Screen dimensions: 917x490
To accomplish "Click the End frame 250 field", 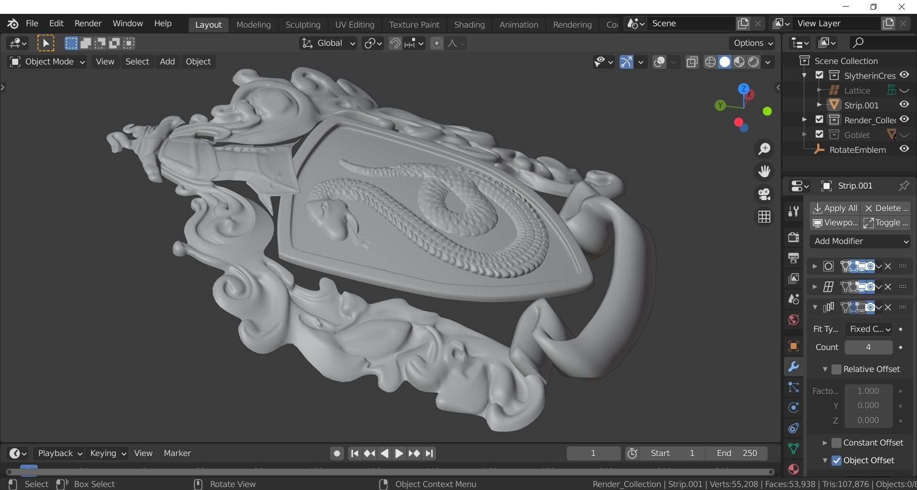I will [x=736, y=454].
